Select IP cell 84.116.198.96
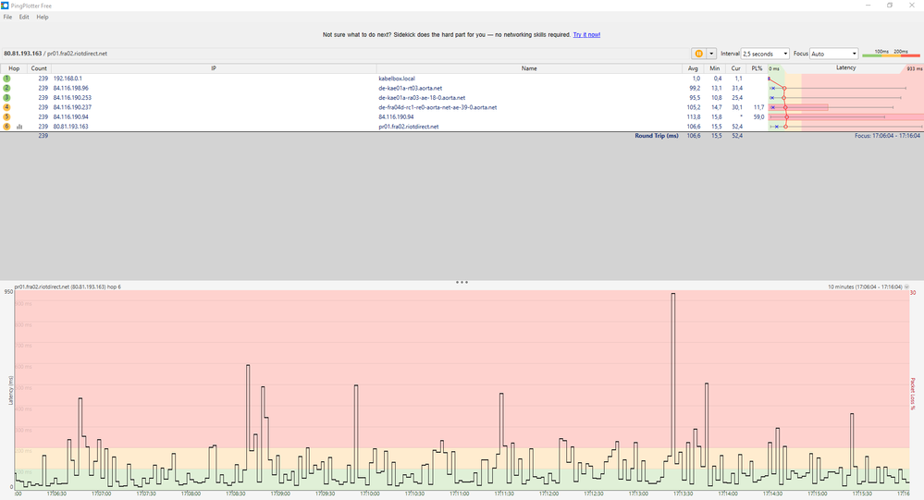 pyautogui.click(x=70, y=88)
